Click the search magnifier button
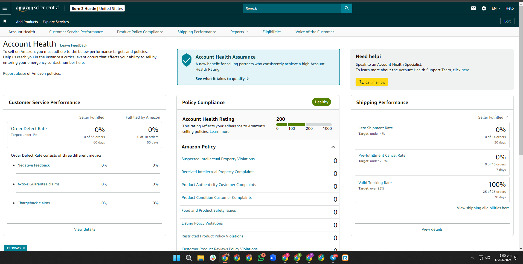Viewport: 523px width, 264px height. 347,8
